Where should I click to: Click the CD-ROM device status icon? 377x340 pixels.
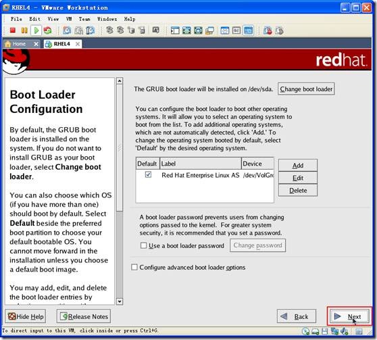[306, 331]
